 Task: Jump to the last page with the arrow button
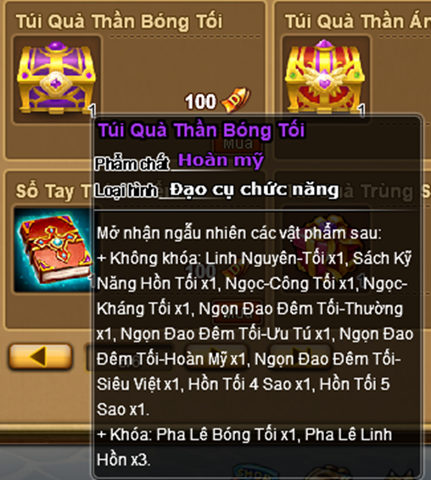(x=300, y=355)
